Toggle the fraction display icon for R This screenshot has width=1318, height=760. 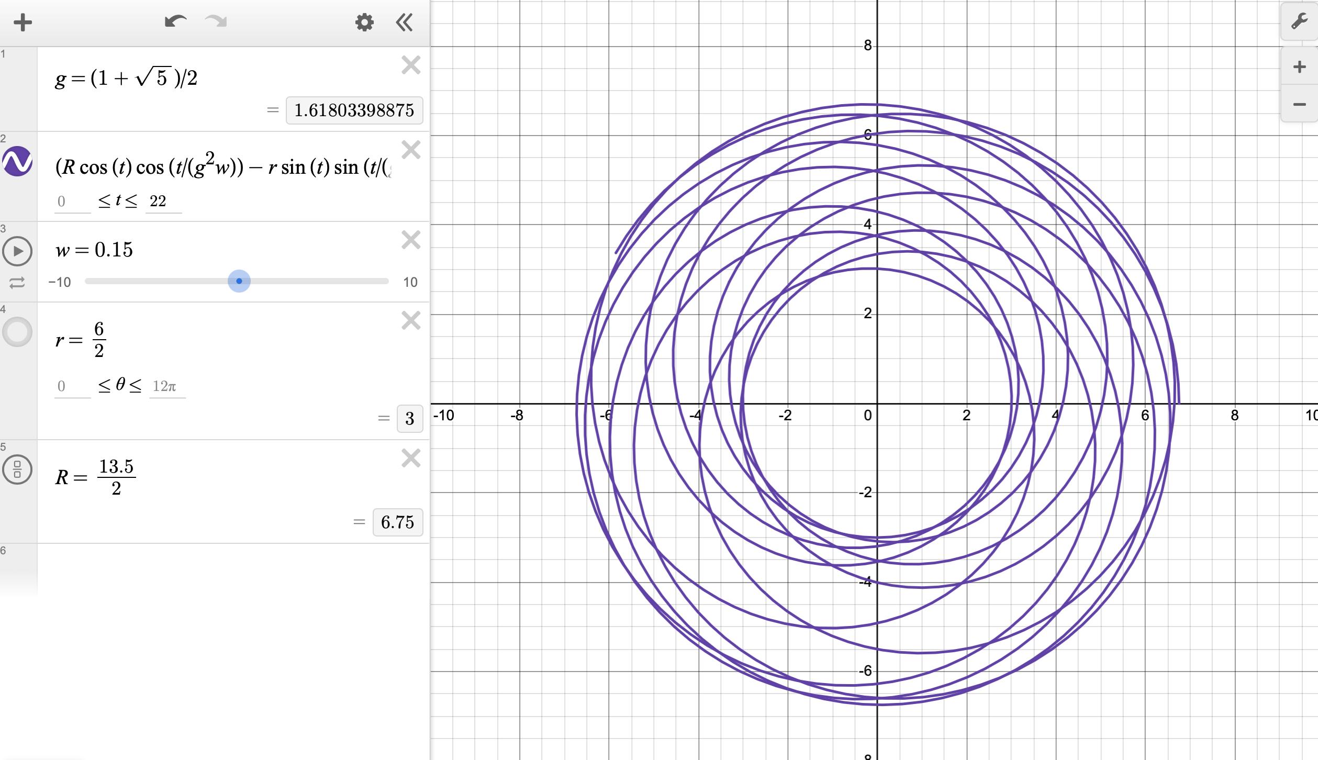coord(17,470)
